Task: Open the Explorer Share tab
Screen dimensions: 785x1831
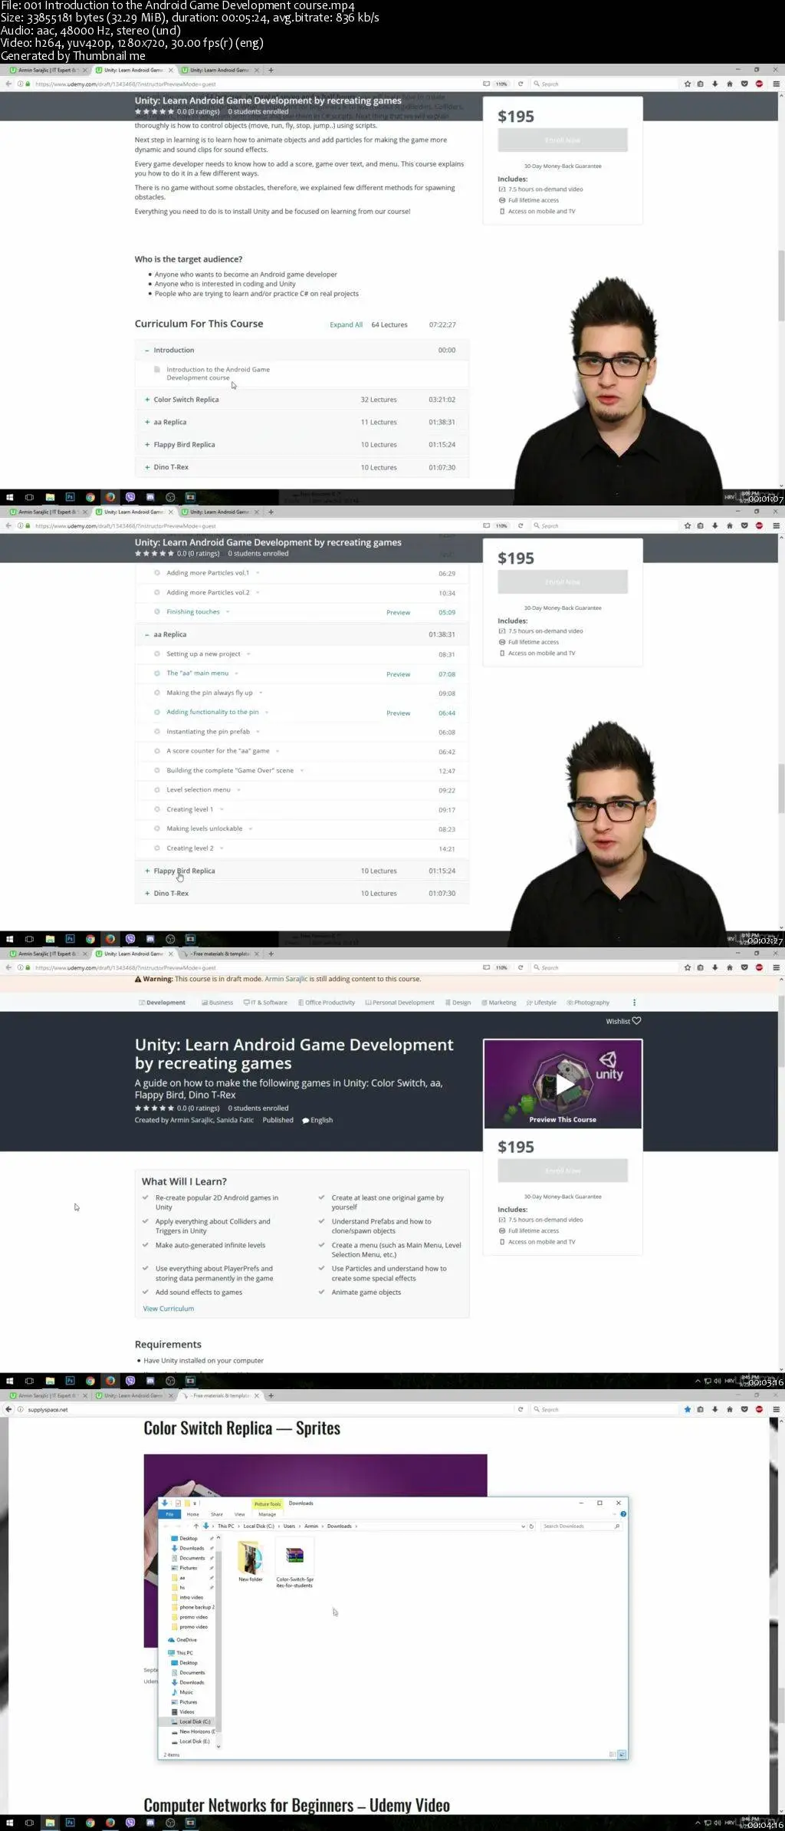Action: [217, 1514]
